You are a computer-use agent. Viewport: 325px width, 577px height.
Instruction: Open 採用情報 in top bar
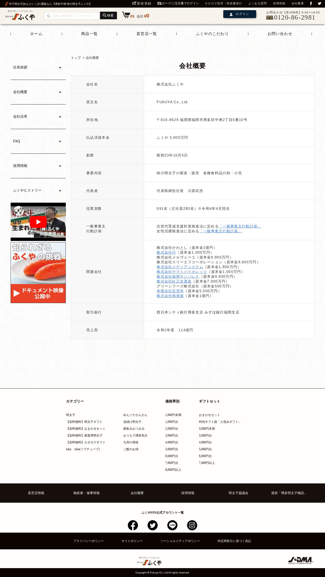(279, 4)
